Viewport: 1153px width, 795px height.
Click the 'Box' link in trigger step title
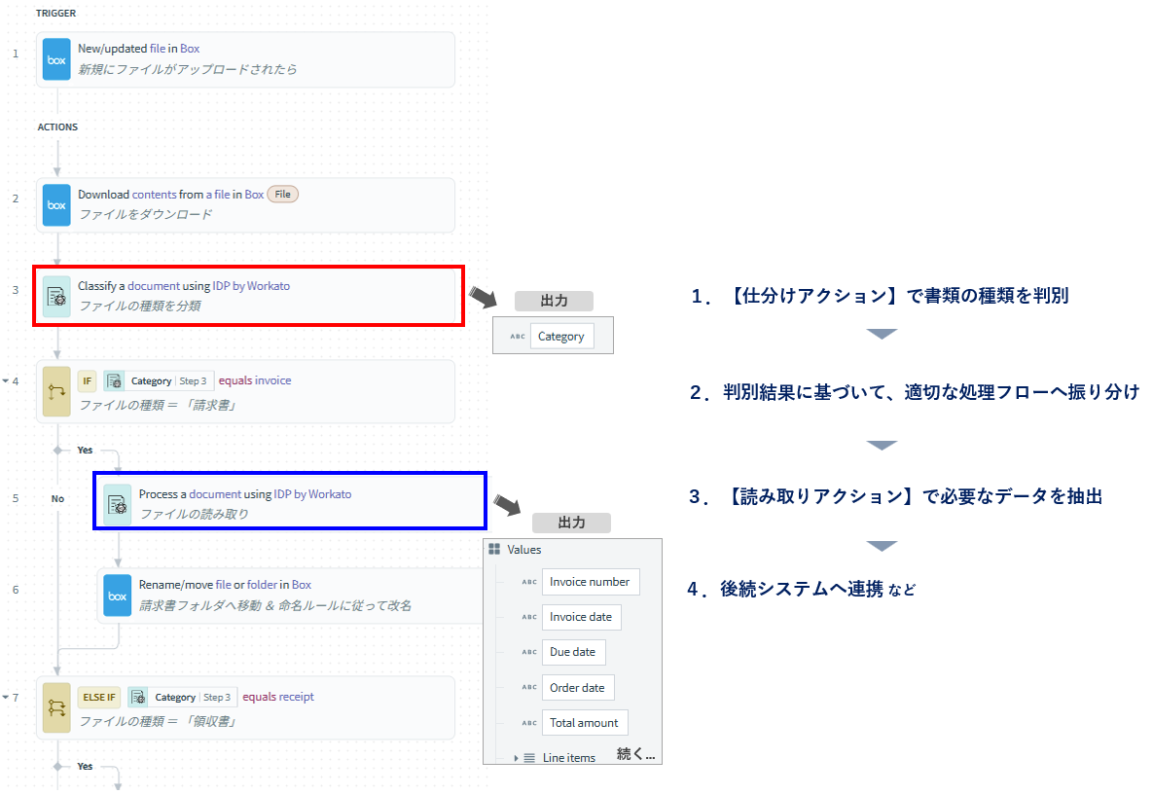[190, 49]
